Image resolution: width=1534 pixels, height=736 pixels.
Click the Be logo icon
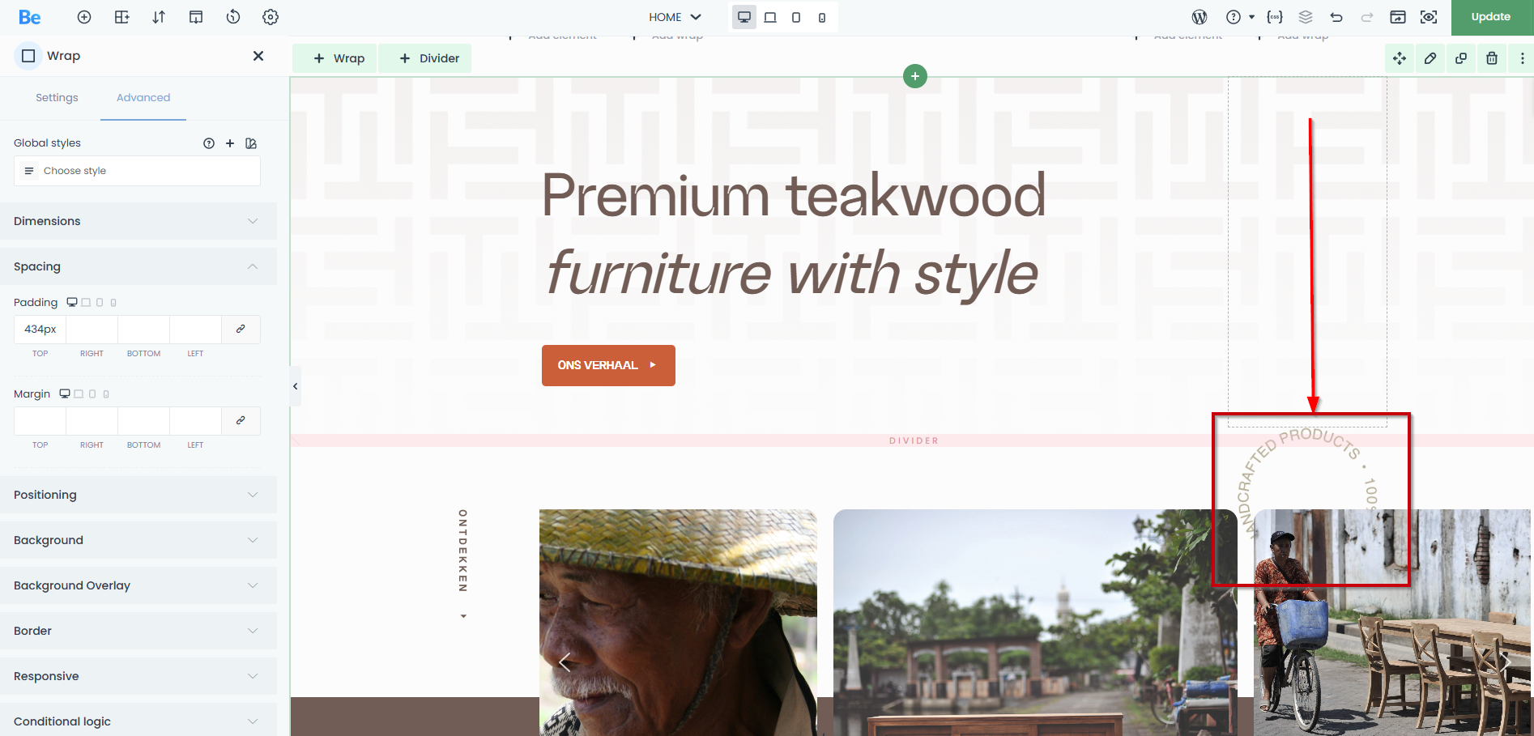coord(30,17)
